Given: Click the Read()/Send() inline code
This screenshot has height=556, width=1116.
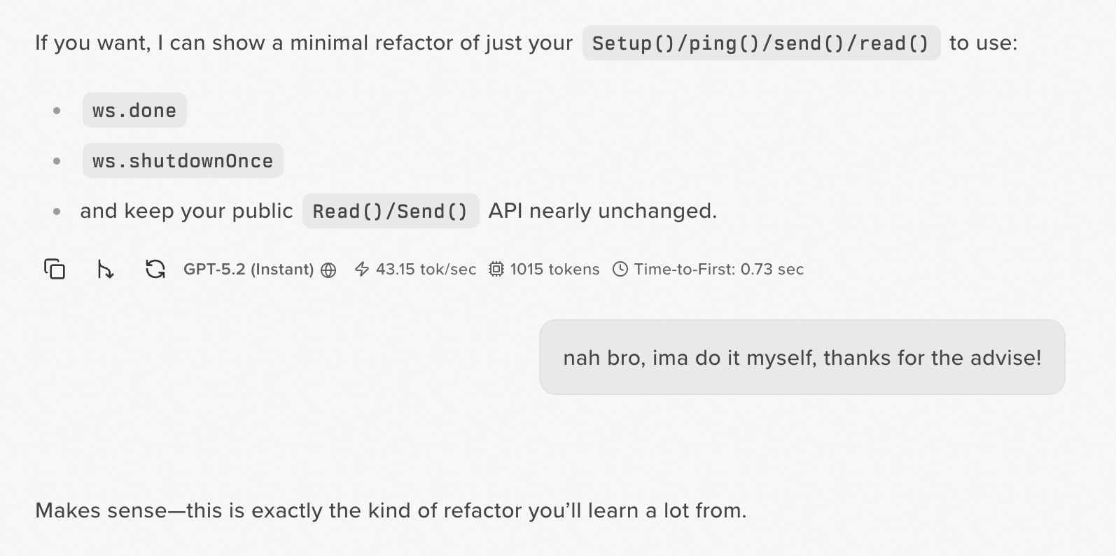Looking at the screenshot, I should (x=390, y=211).
